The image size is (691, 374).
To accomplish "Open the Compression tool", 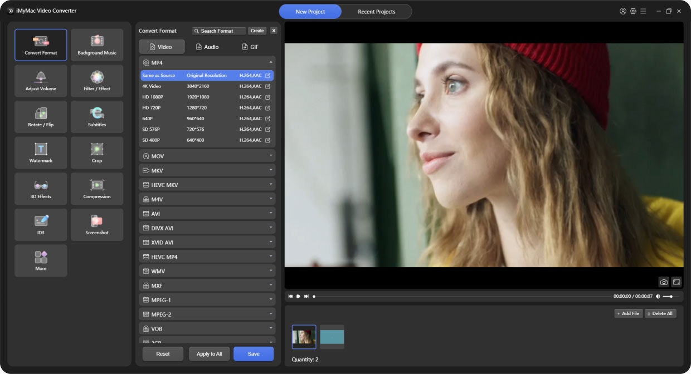I will [x=97, y=189].
